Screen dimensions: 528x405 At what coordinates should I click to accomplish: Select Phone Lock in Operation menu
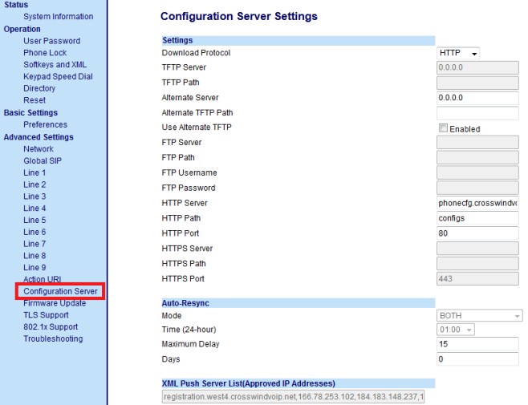click(45, 53)
